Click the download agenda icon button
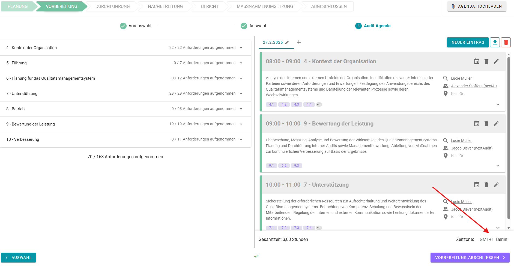This screenshot has width=514, height=266. (x=495, y=42)
